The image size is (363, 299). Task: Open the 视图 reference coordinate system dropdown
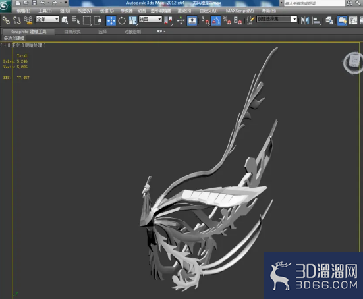tap(150, 19)
